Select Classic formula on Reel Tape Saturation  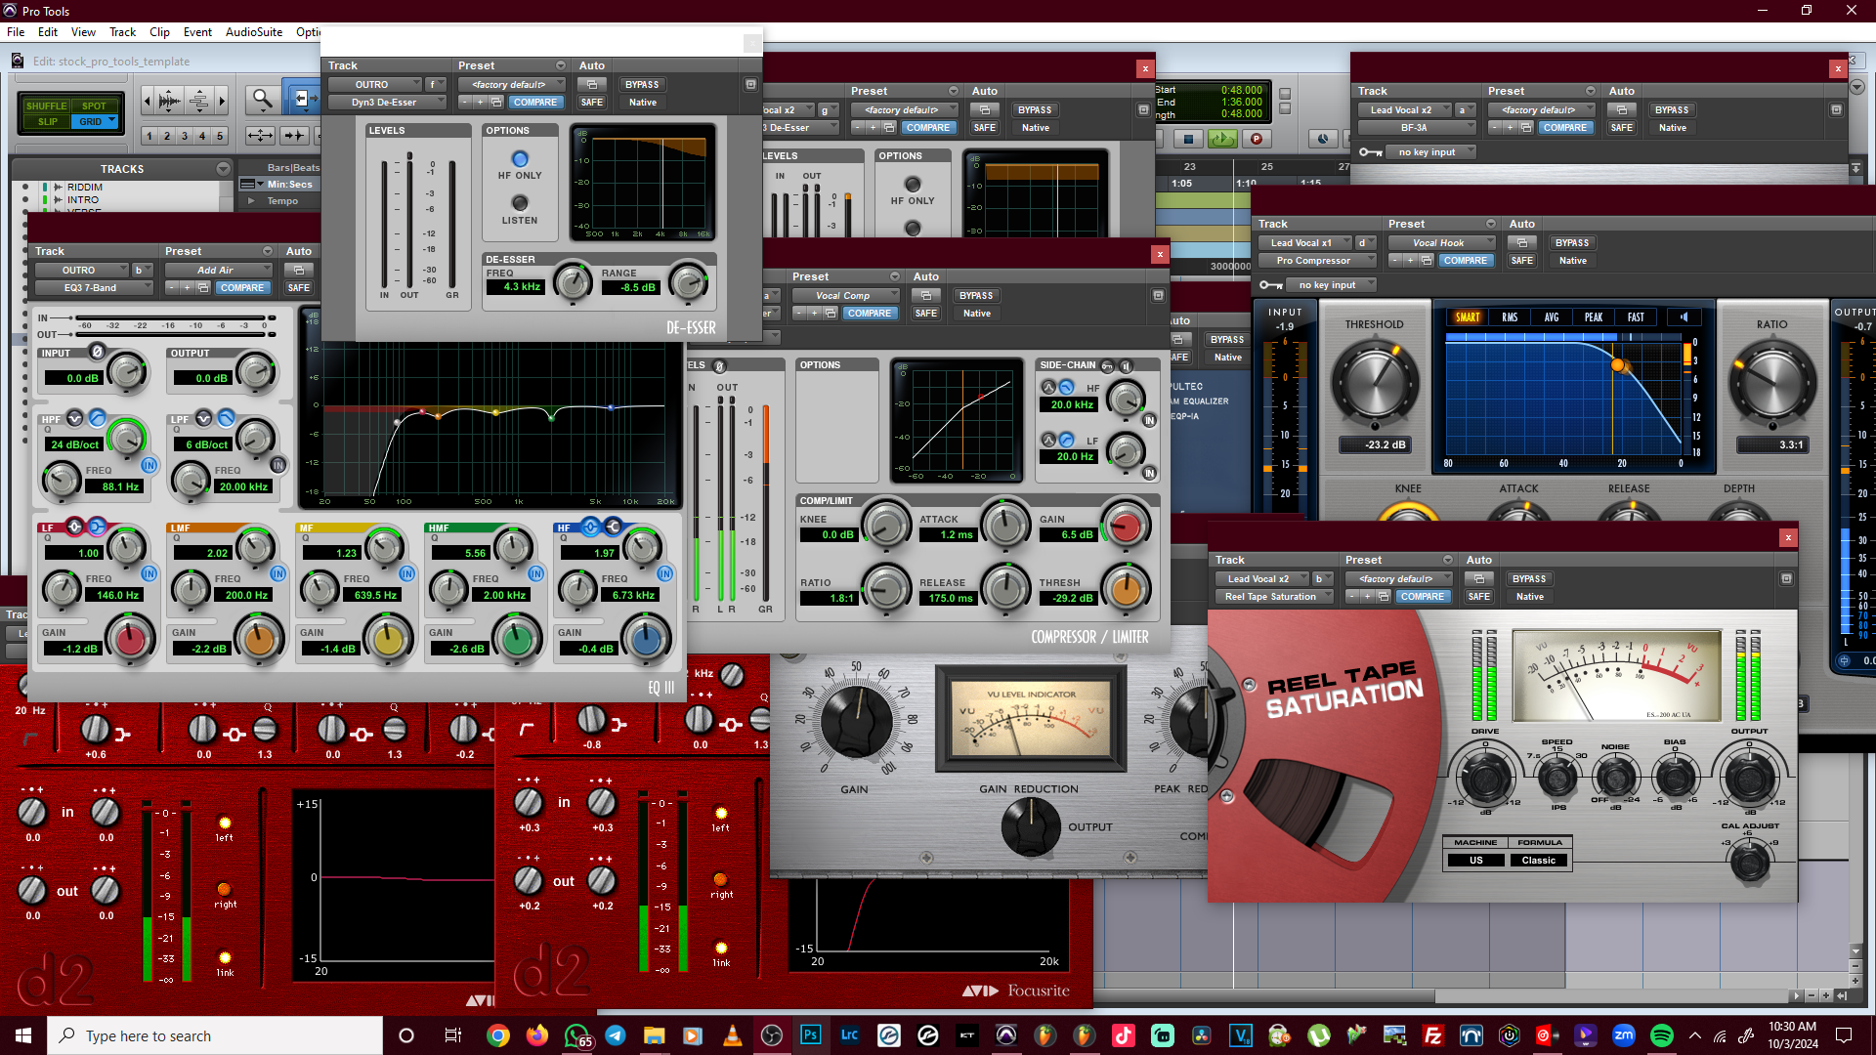[x=1538, y=861]
